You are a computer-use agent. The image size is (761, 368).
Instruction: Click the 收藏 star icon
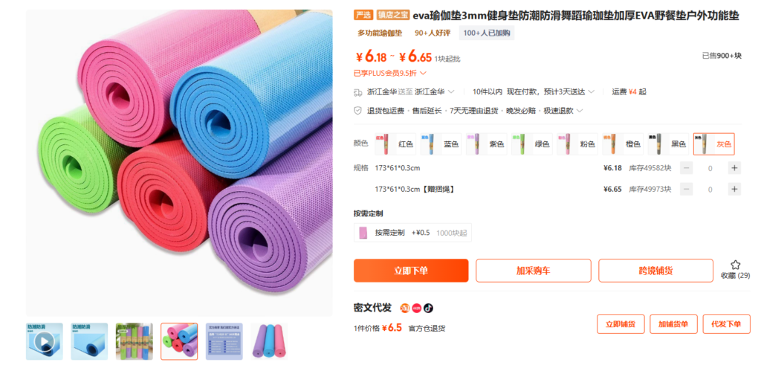pyautogui.click(x=735, y=265)
